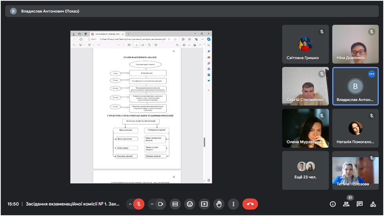This screenshot has width=384, height=216.
Task: Select Сергій Степаненко's video tile
Action: tap(306, 86)
